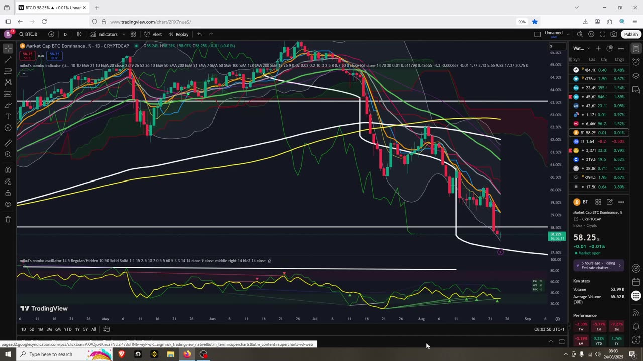Open the patterns drawing tool
This screenshot has width=643, height=361.
point(8,82)
